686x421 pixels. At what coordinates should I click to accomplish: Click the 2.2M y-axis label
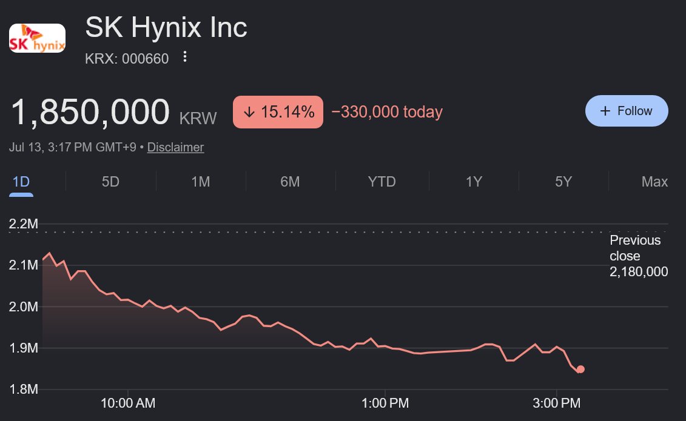tap(23, 224)
